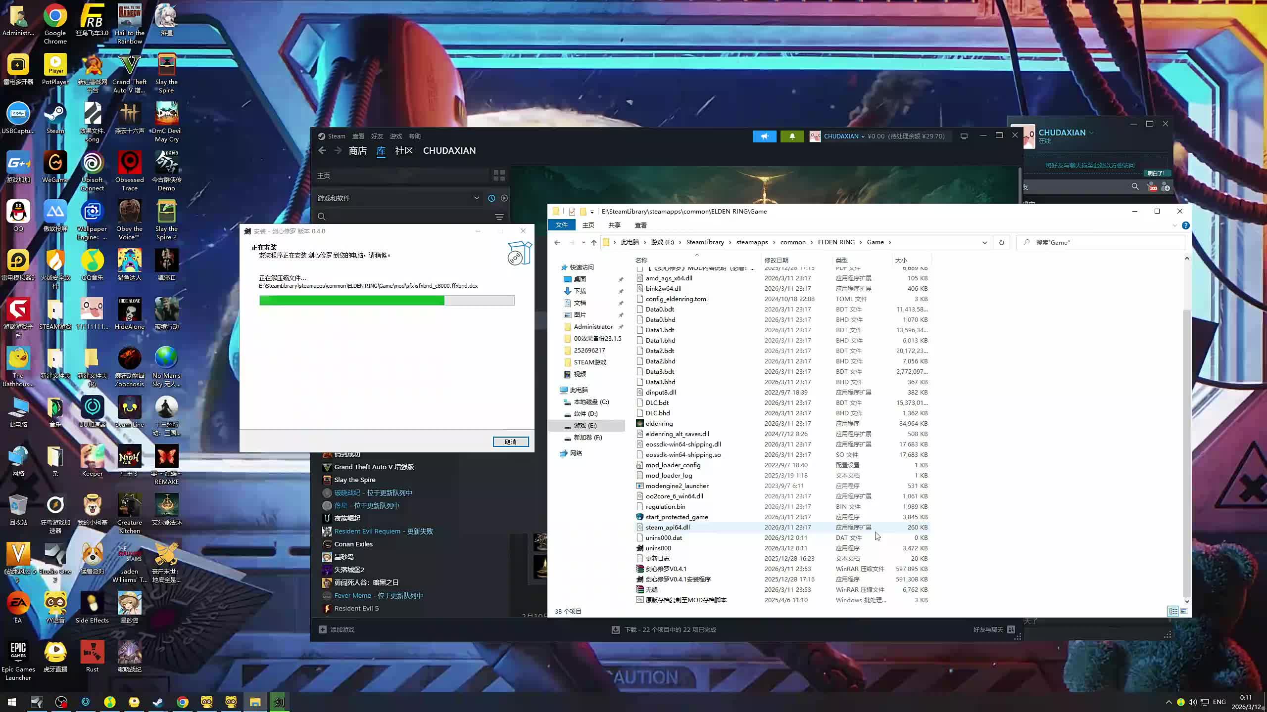Add friend icon in Steam friends list
Image resolution: width=1267 pixels, height=712 pixels.
click(x=1166, y=187)
